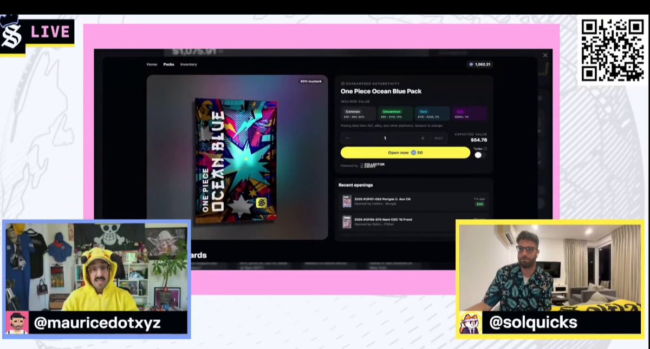The image size is (650, 349).
Task: Increase pack quantity with plus button
Action: coord(422,138)
